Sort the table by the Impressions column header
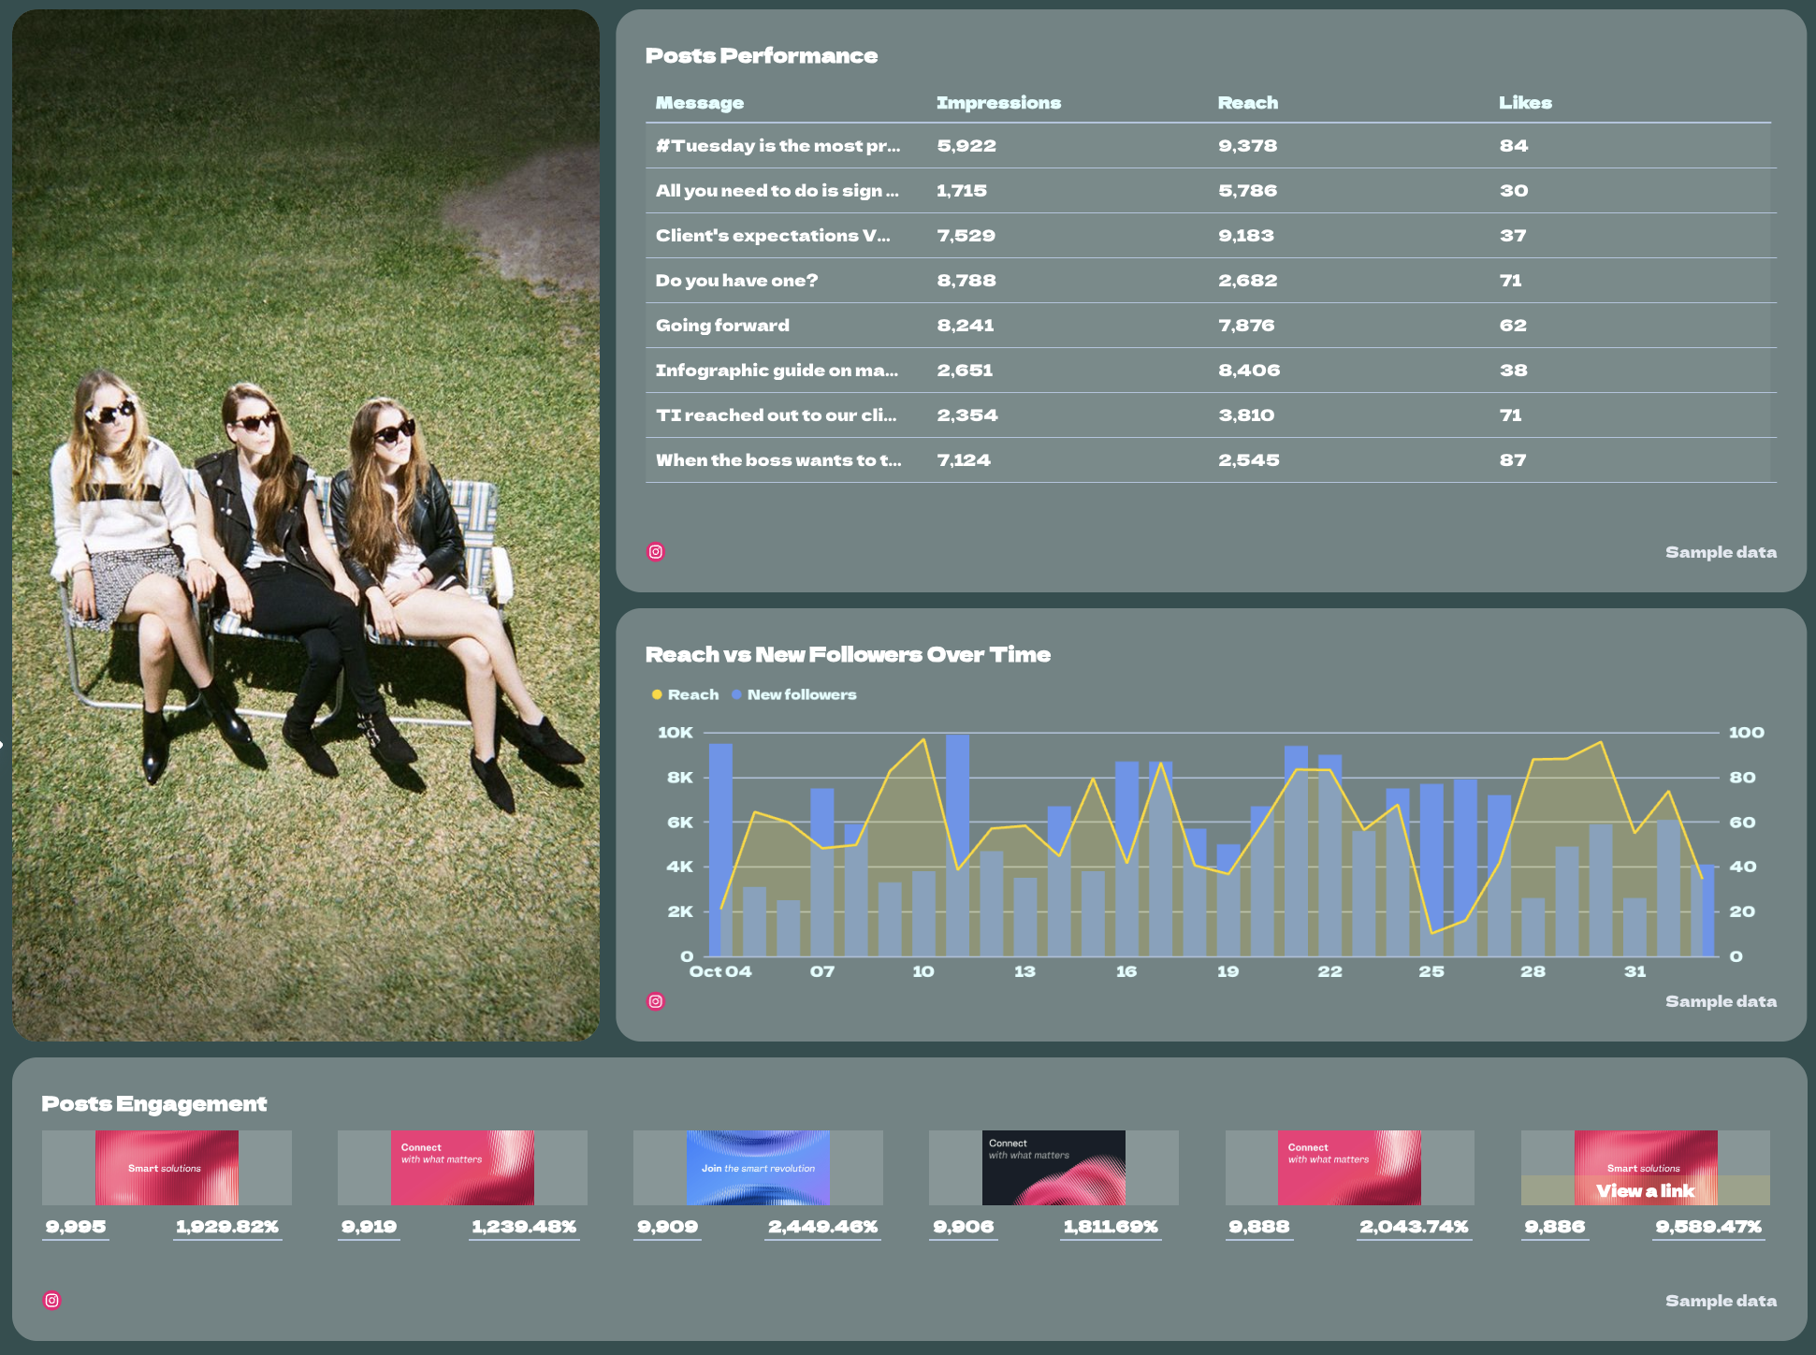Image resolution: width=1816 pixels, height=1355 pixels. coord(998,103)
